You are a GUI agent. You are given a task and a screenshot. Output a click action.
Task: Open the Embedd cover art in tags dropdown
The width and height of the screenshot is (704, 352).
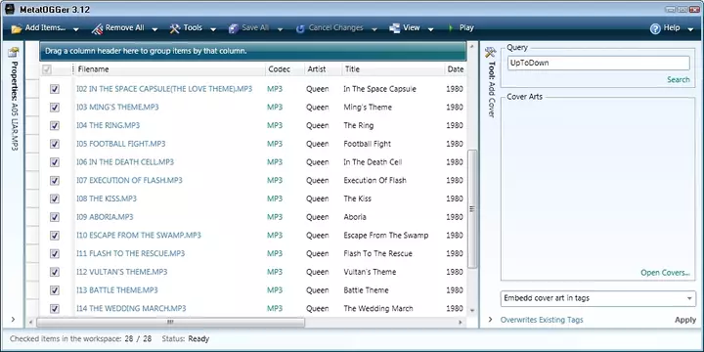598,298
